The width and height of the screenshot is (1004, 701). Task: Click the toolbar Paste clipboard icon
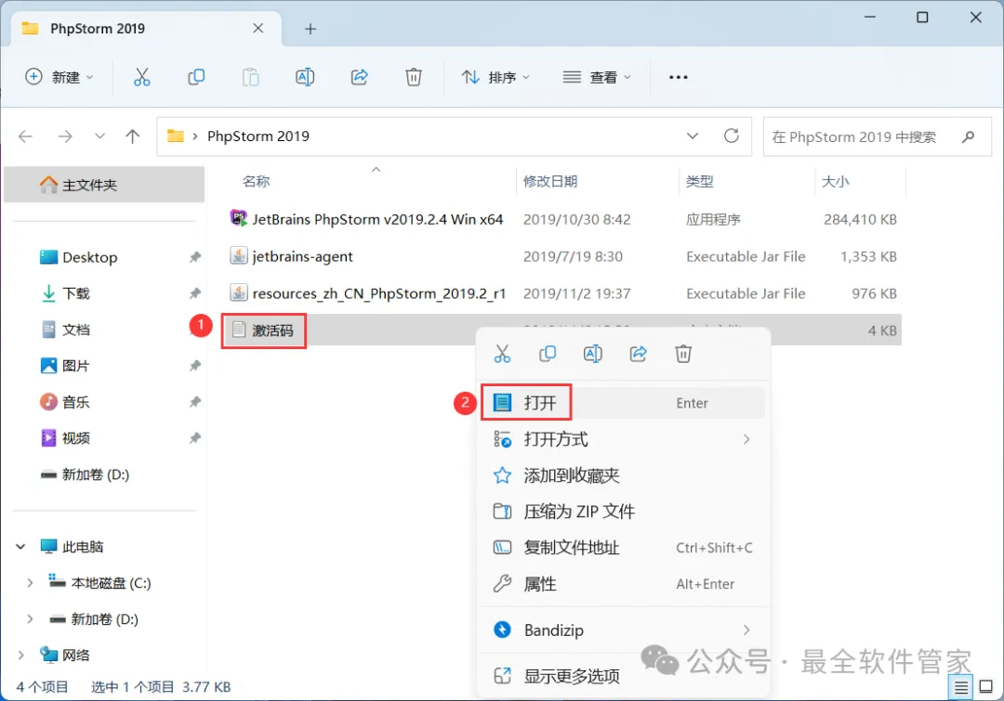[x=250, y=77]
